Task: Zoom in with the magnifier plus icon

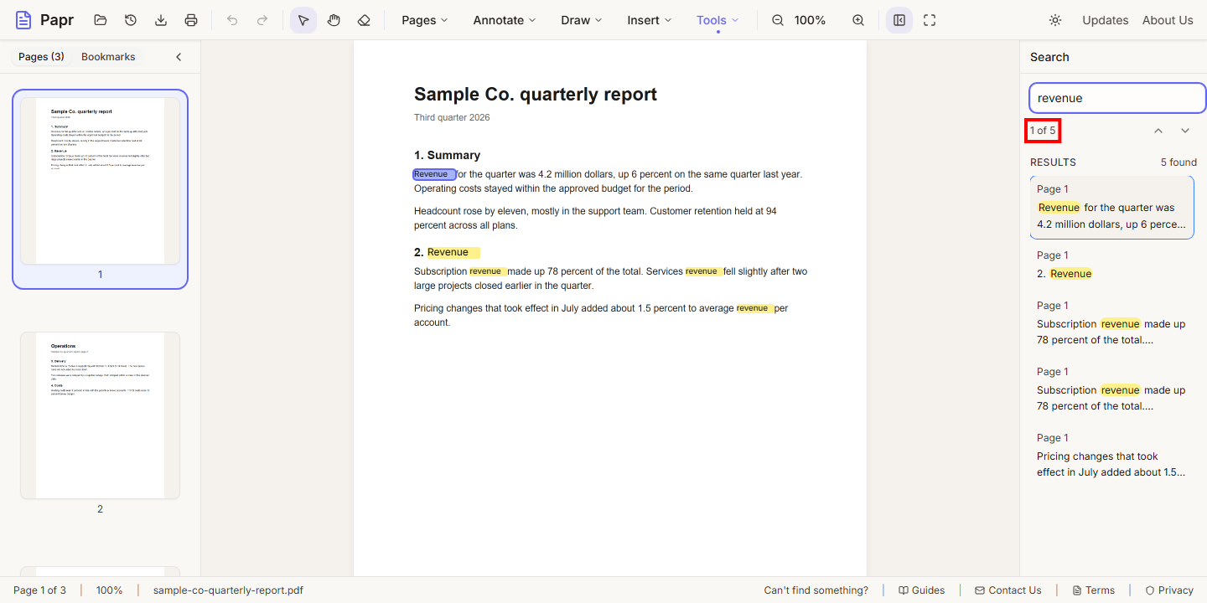Action: 858,20
